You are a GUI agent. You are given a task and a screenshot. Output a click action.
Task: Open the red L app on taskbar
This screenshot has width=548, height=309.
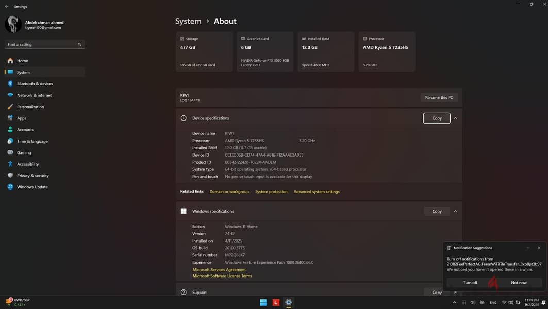276,302
